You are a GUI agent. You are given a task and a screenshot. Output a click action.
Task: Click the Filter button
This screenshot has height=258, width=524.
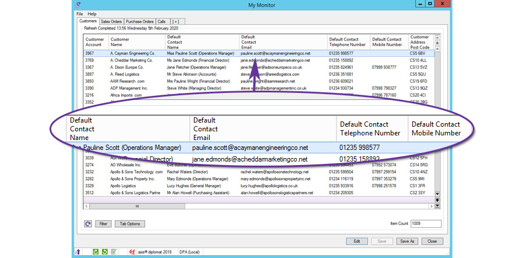pyautogui.click(x=103, y=224)
